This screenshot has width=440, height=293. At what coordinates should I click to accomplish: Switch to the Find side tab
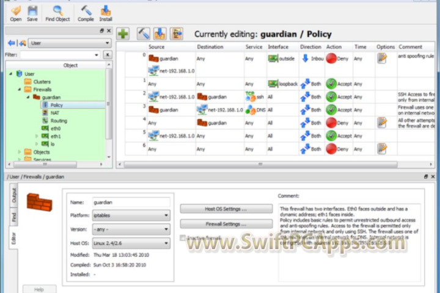13,217
